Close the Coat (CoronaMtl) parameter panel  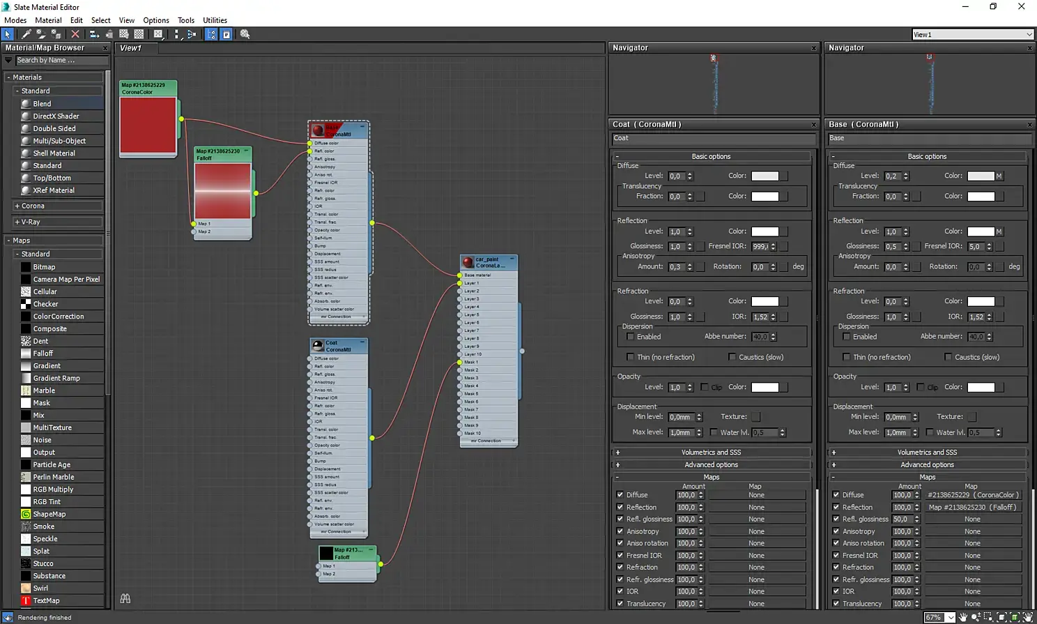tap(813, 125)
